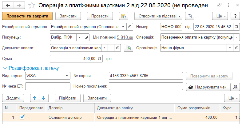
Task: Expand Покупець dropdown list
Action: pos(79,37)
